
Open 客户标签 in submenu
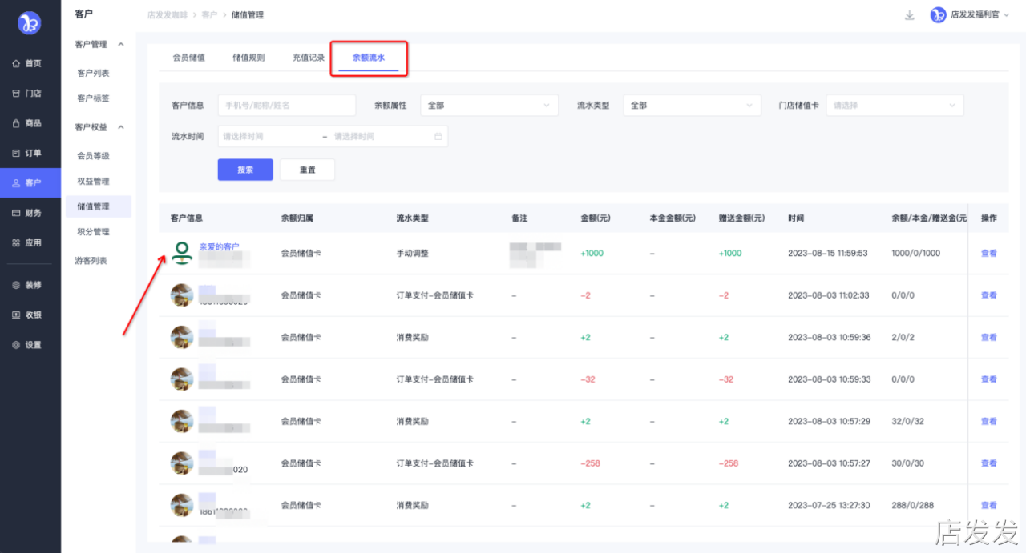tap(93, 98)
